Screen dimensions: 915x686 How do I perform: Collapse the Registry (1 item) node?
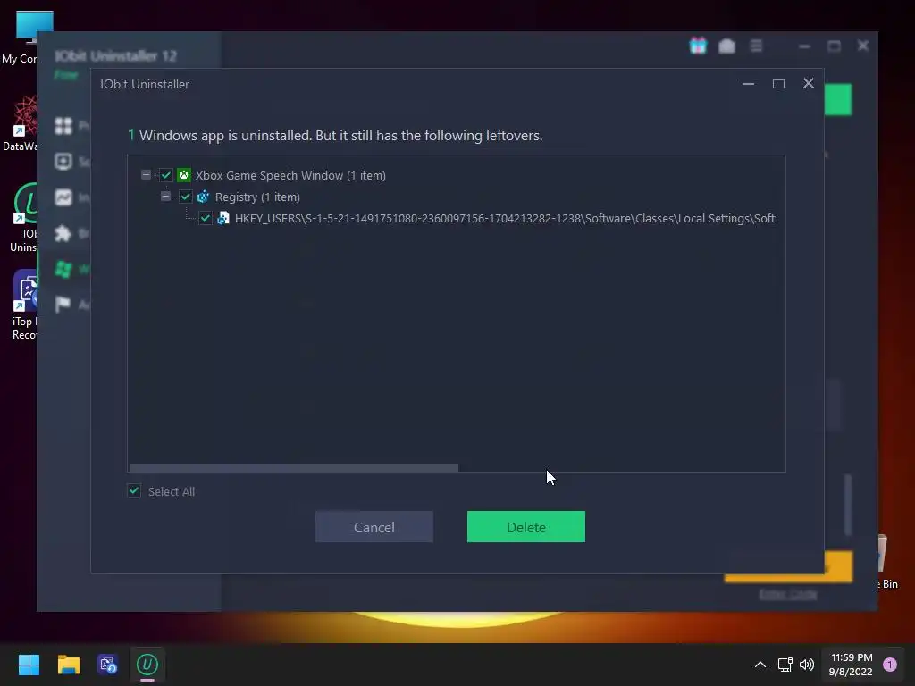pyautogui.click(x=165, y=196)
